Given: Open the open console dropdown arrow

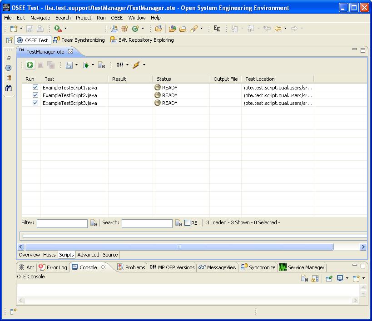Looking at the screenshot, I should coord(363,278).
